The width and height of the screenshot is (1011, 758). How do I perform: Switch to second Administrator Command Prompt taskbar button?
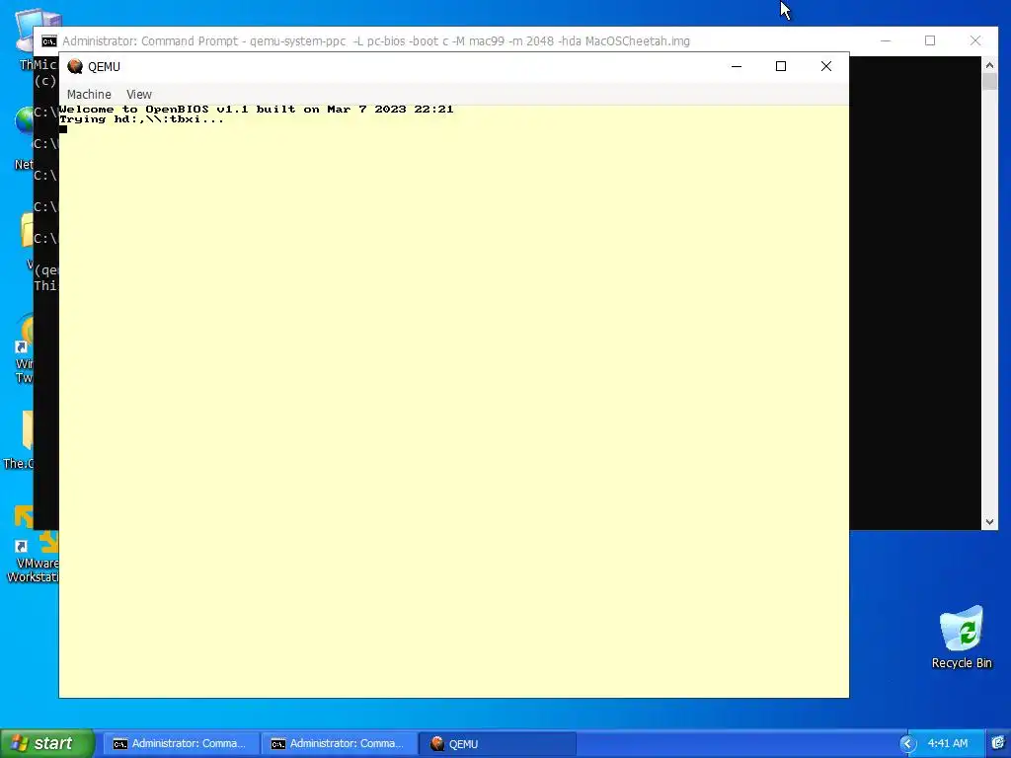(x=339, y=744)
